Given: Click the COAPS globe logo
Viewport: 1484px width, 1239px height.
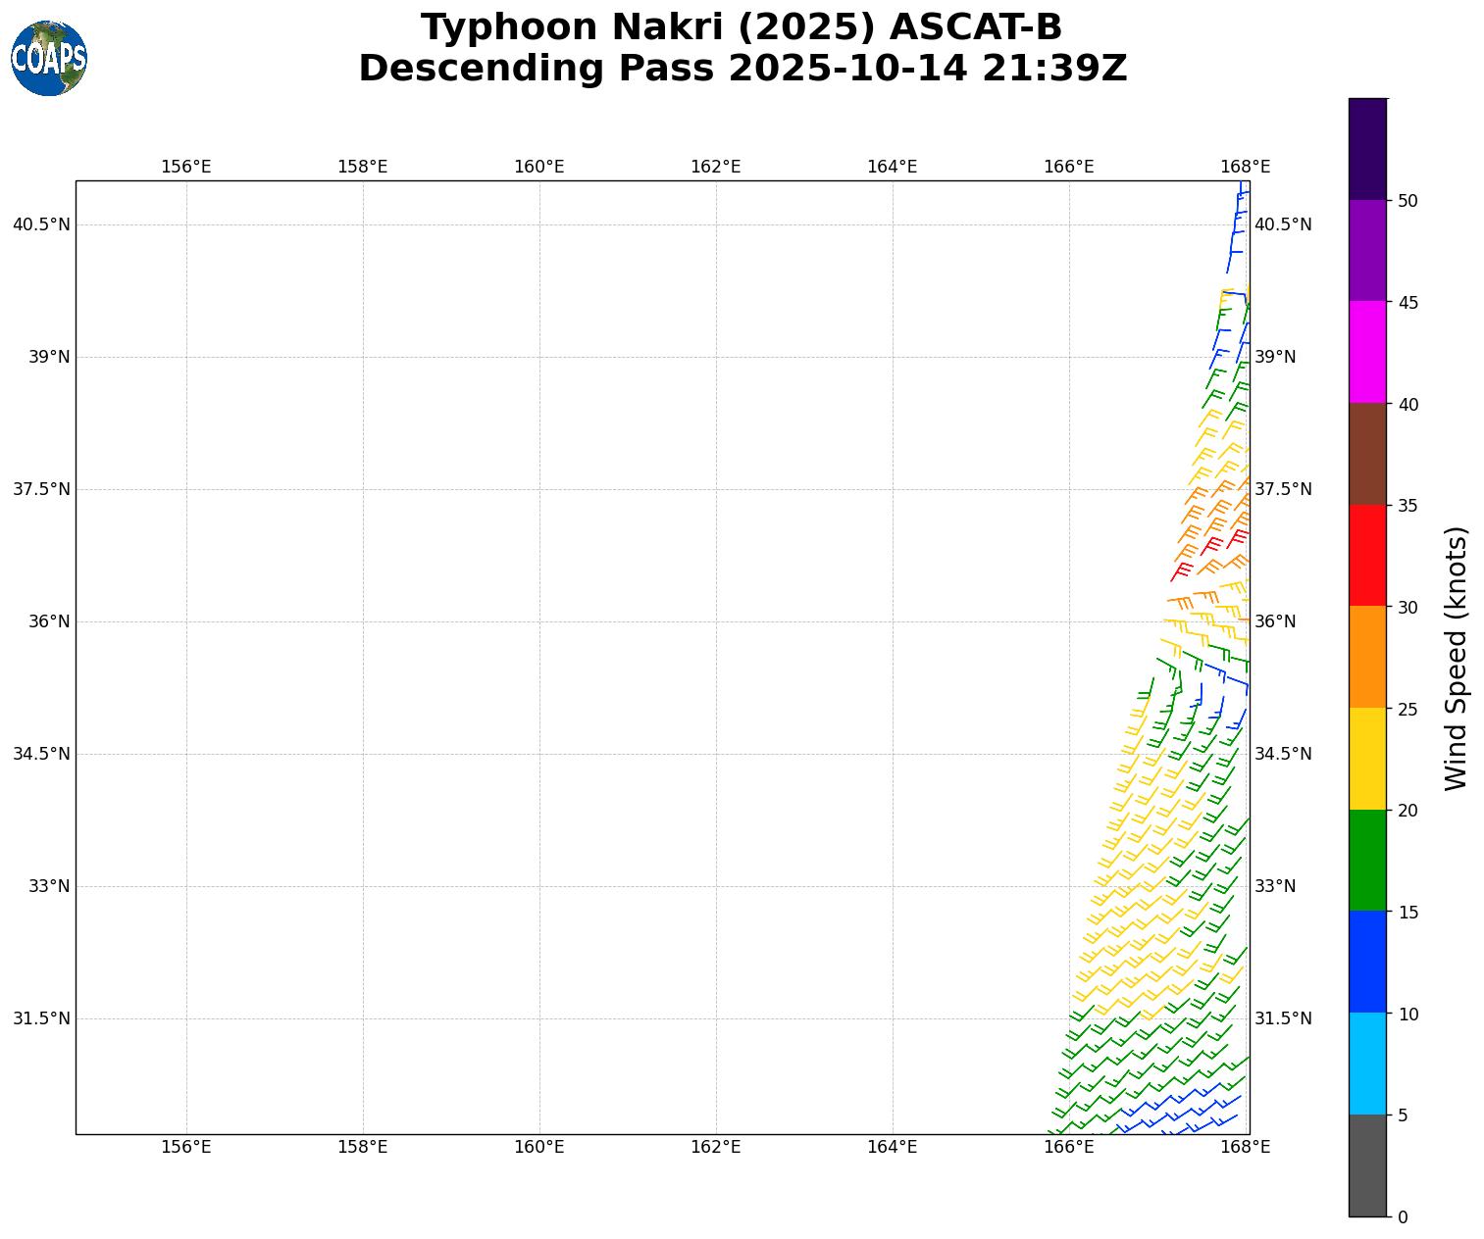Looking at the screenshot, I should coord(49,59).
